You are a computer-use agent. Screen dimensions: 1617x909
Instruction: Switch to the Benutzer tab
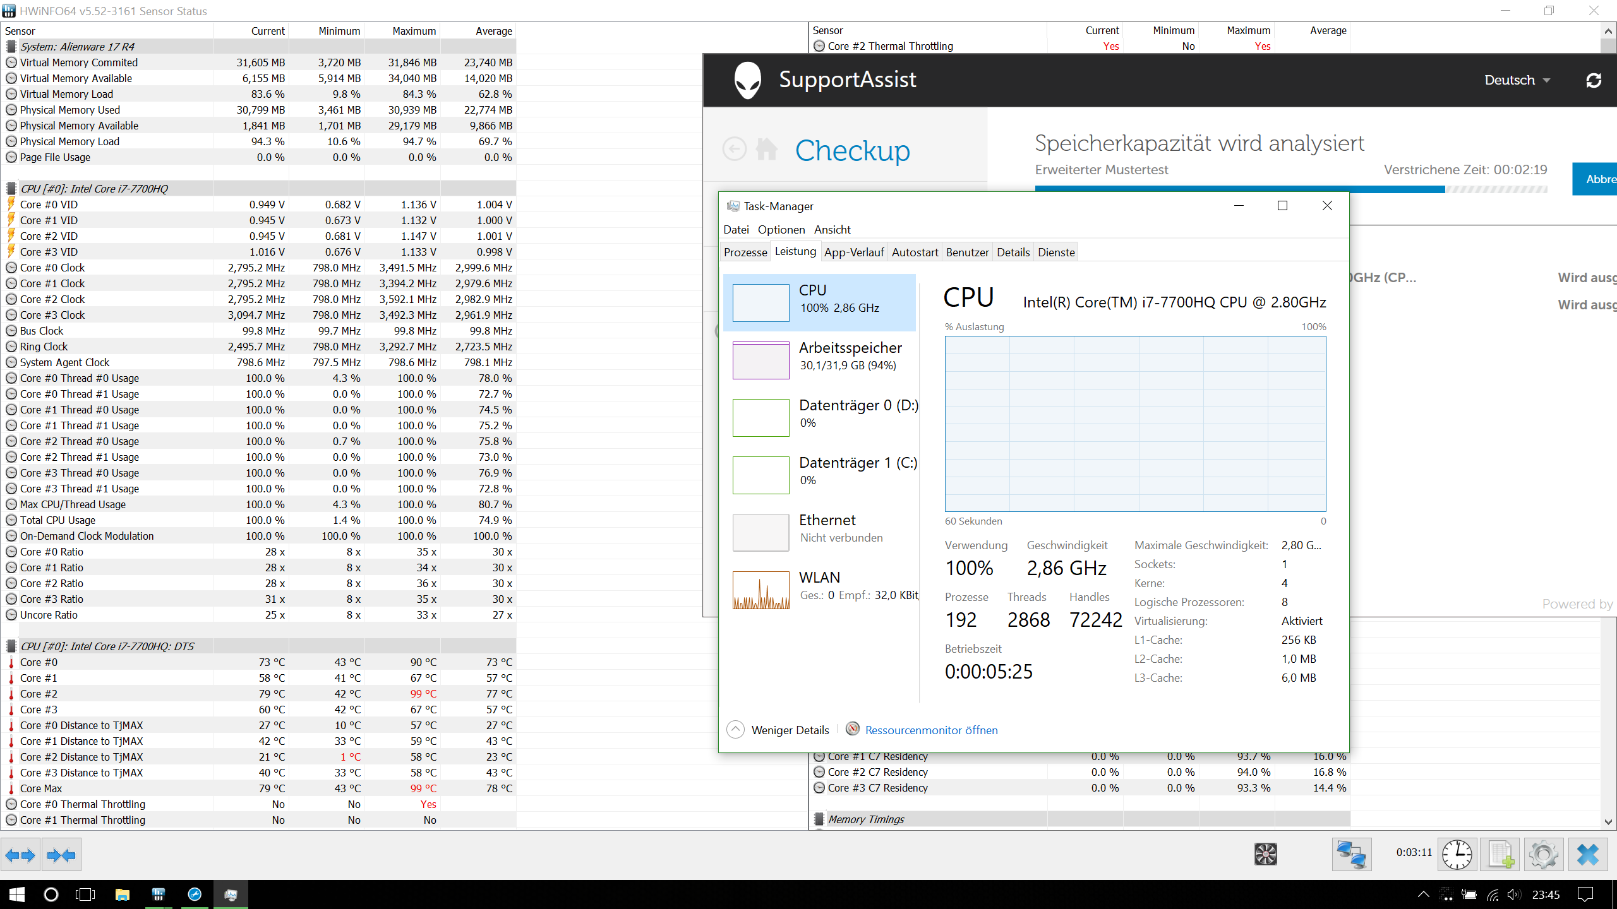coord(967,252)
